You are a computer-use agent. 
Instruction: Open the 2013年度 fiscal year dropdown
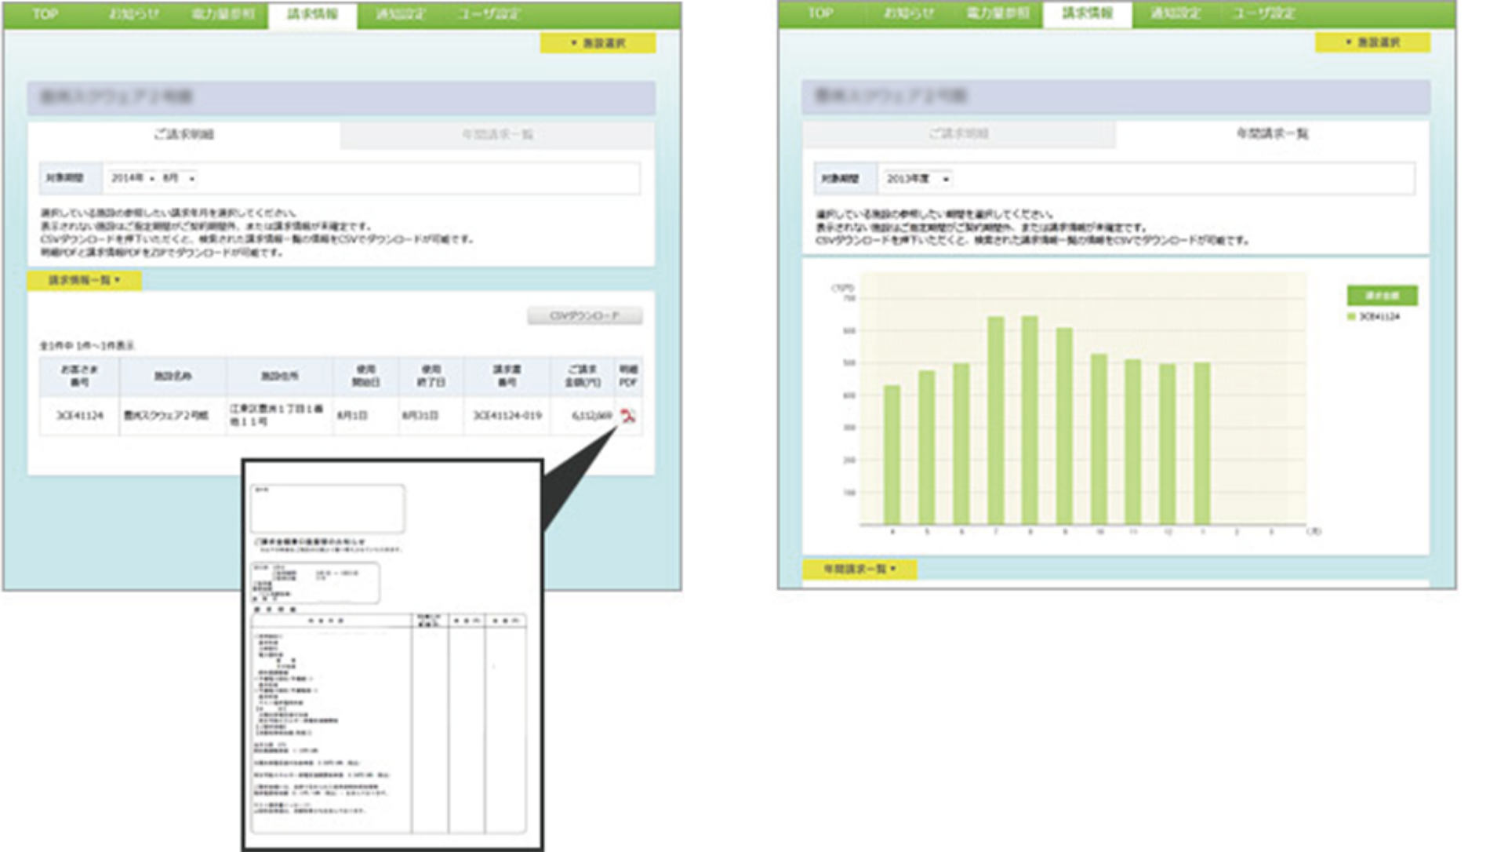[x=917, y=180]
